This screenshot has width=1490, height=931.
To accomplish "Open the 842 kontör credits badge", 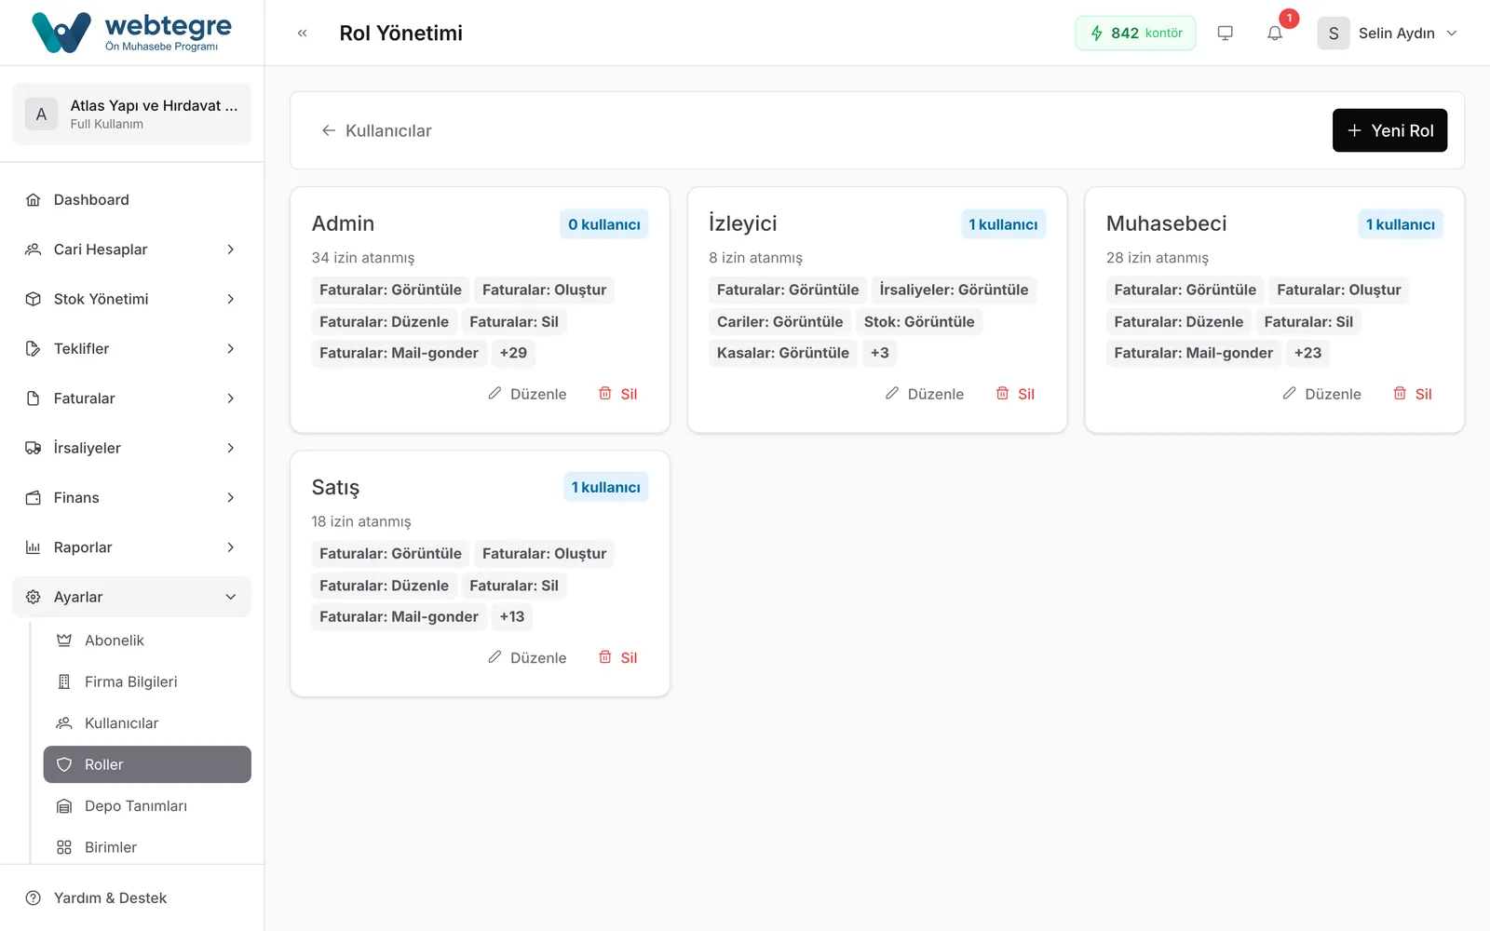I will (1135, 34).
